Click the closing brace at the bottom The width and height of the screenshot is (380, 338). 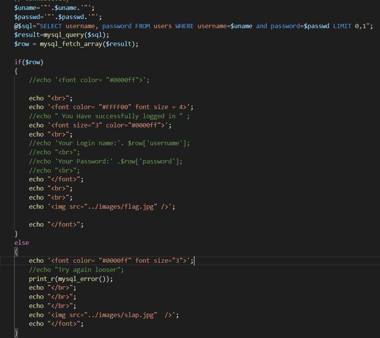pyautogui.click(x=16, y=333)
